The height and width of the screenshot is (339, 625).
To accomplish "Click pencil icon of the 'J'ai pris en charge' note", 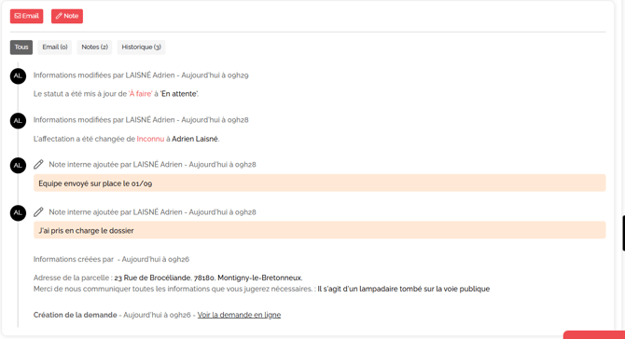I will (x=38, y=212).
